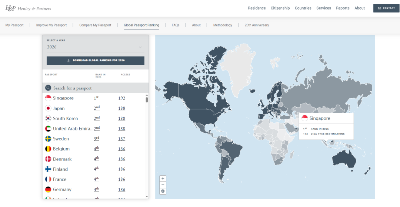Click scrollbar down arrow in passport list

point(147,197)
